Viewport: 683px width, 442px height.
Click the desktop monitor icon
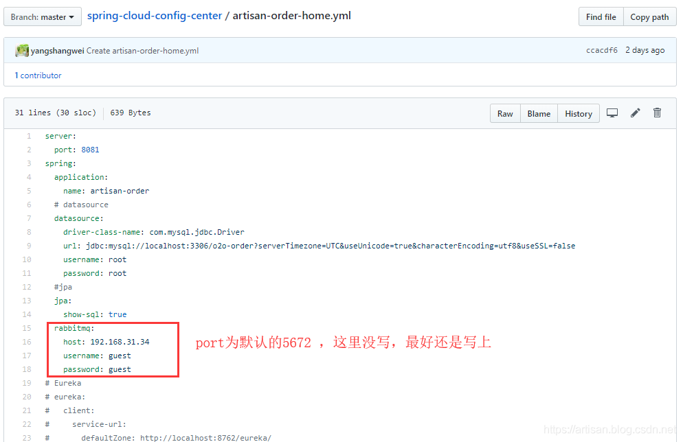click(612, 113)
